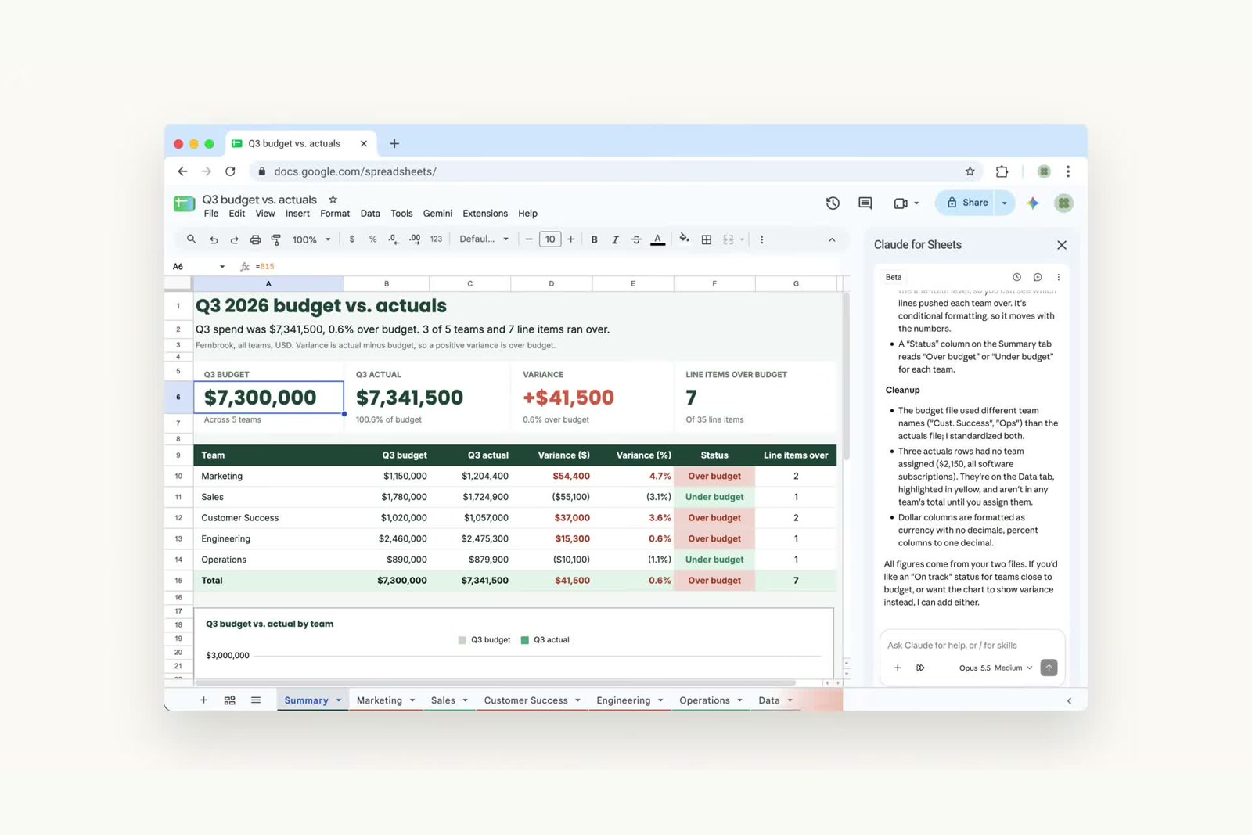Open the Engineering tab dropdown arrow
Viewport: 1252px width, 835px height.
click(x=660, y=700)
